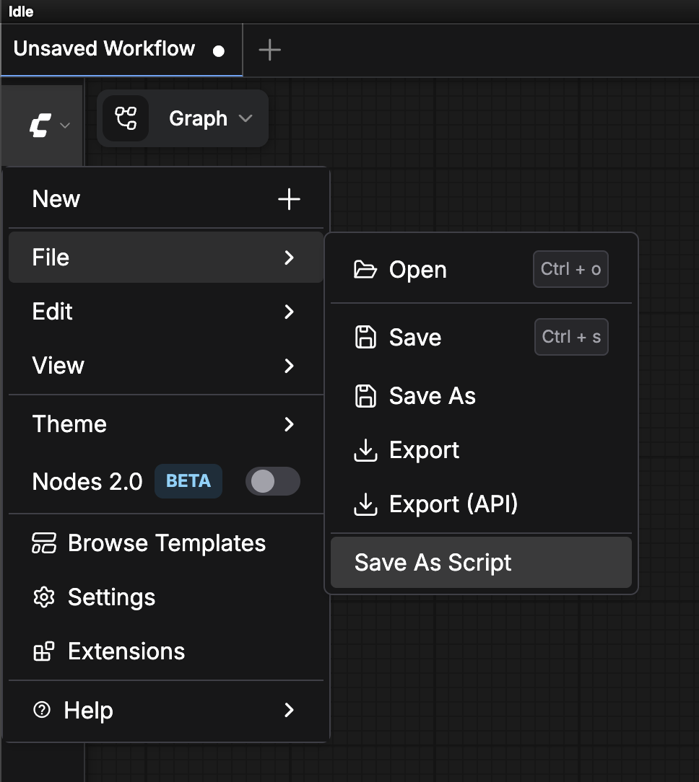Click the plus icon beside New
The image size is (699, 782).
coord(289,199)
